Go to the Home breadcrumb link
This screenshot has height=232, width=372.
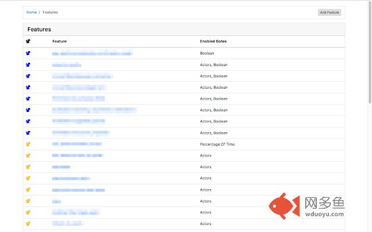click(31, 12)
